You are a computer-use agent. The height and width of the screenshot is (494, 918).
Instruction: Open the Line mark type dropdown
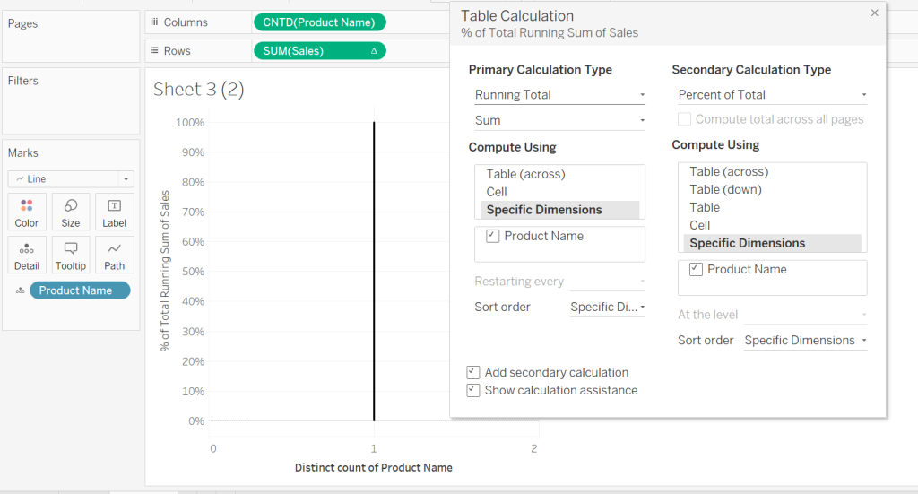(71, 179)
